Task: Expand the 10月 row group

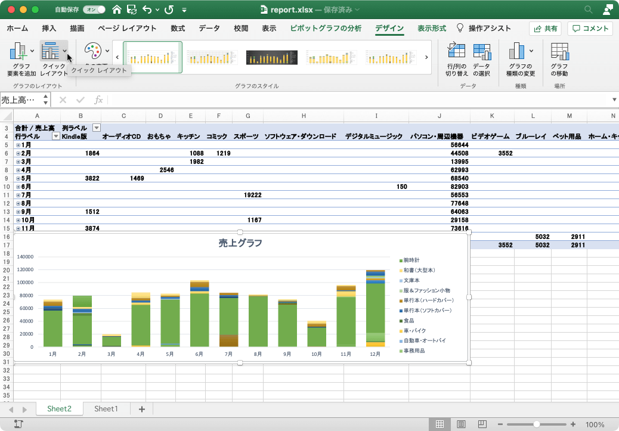Action: 18,220
